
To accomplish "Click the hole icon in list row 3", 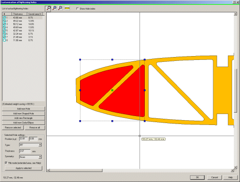I will pyautogui.click(x=4, y=24).
